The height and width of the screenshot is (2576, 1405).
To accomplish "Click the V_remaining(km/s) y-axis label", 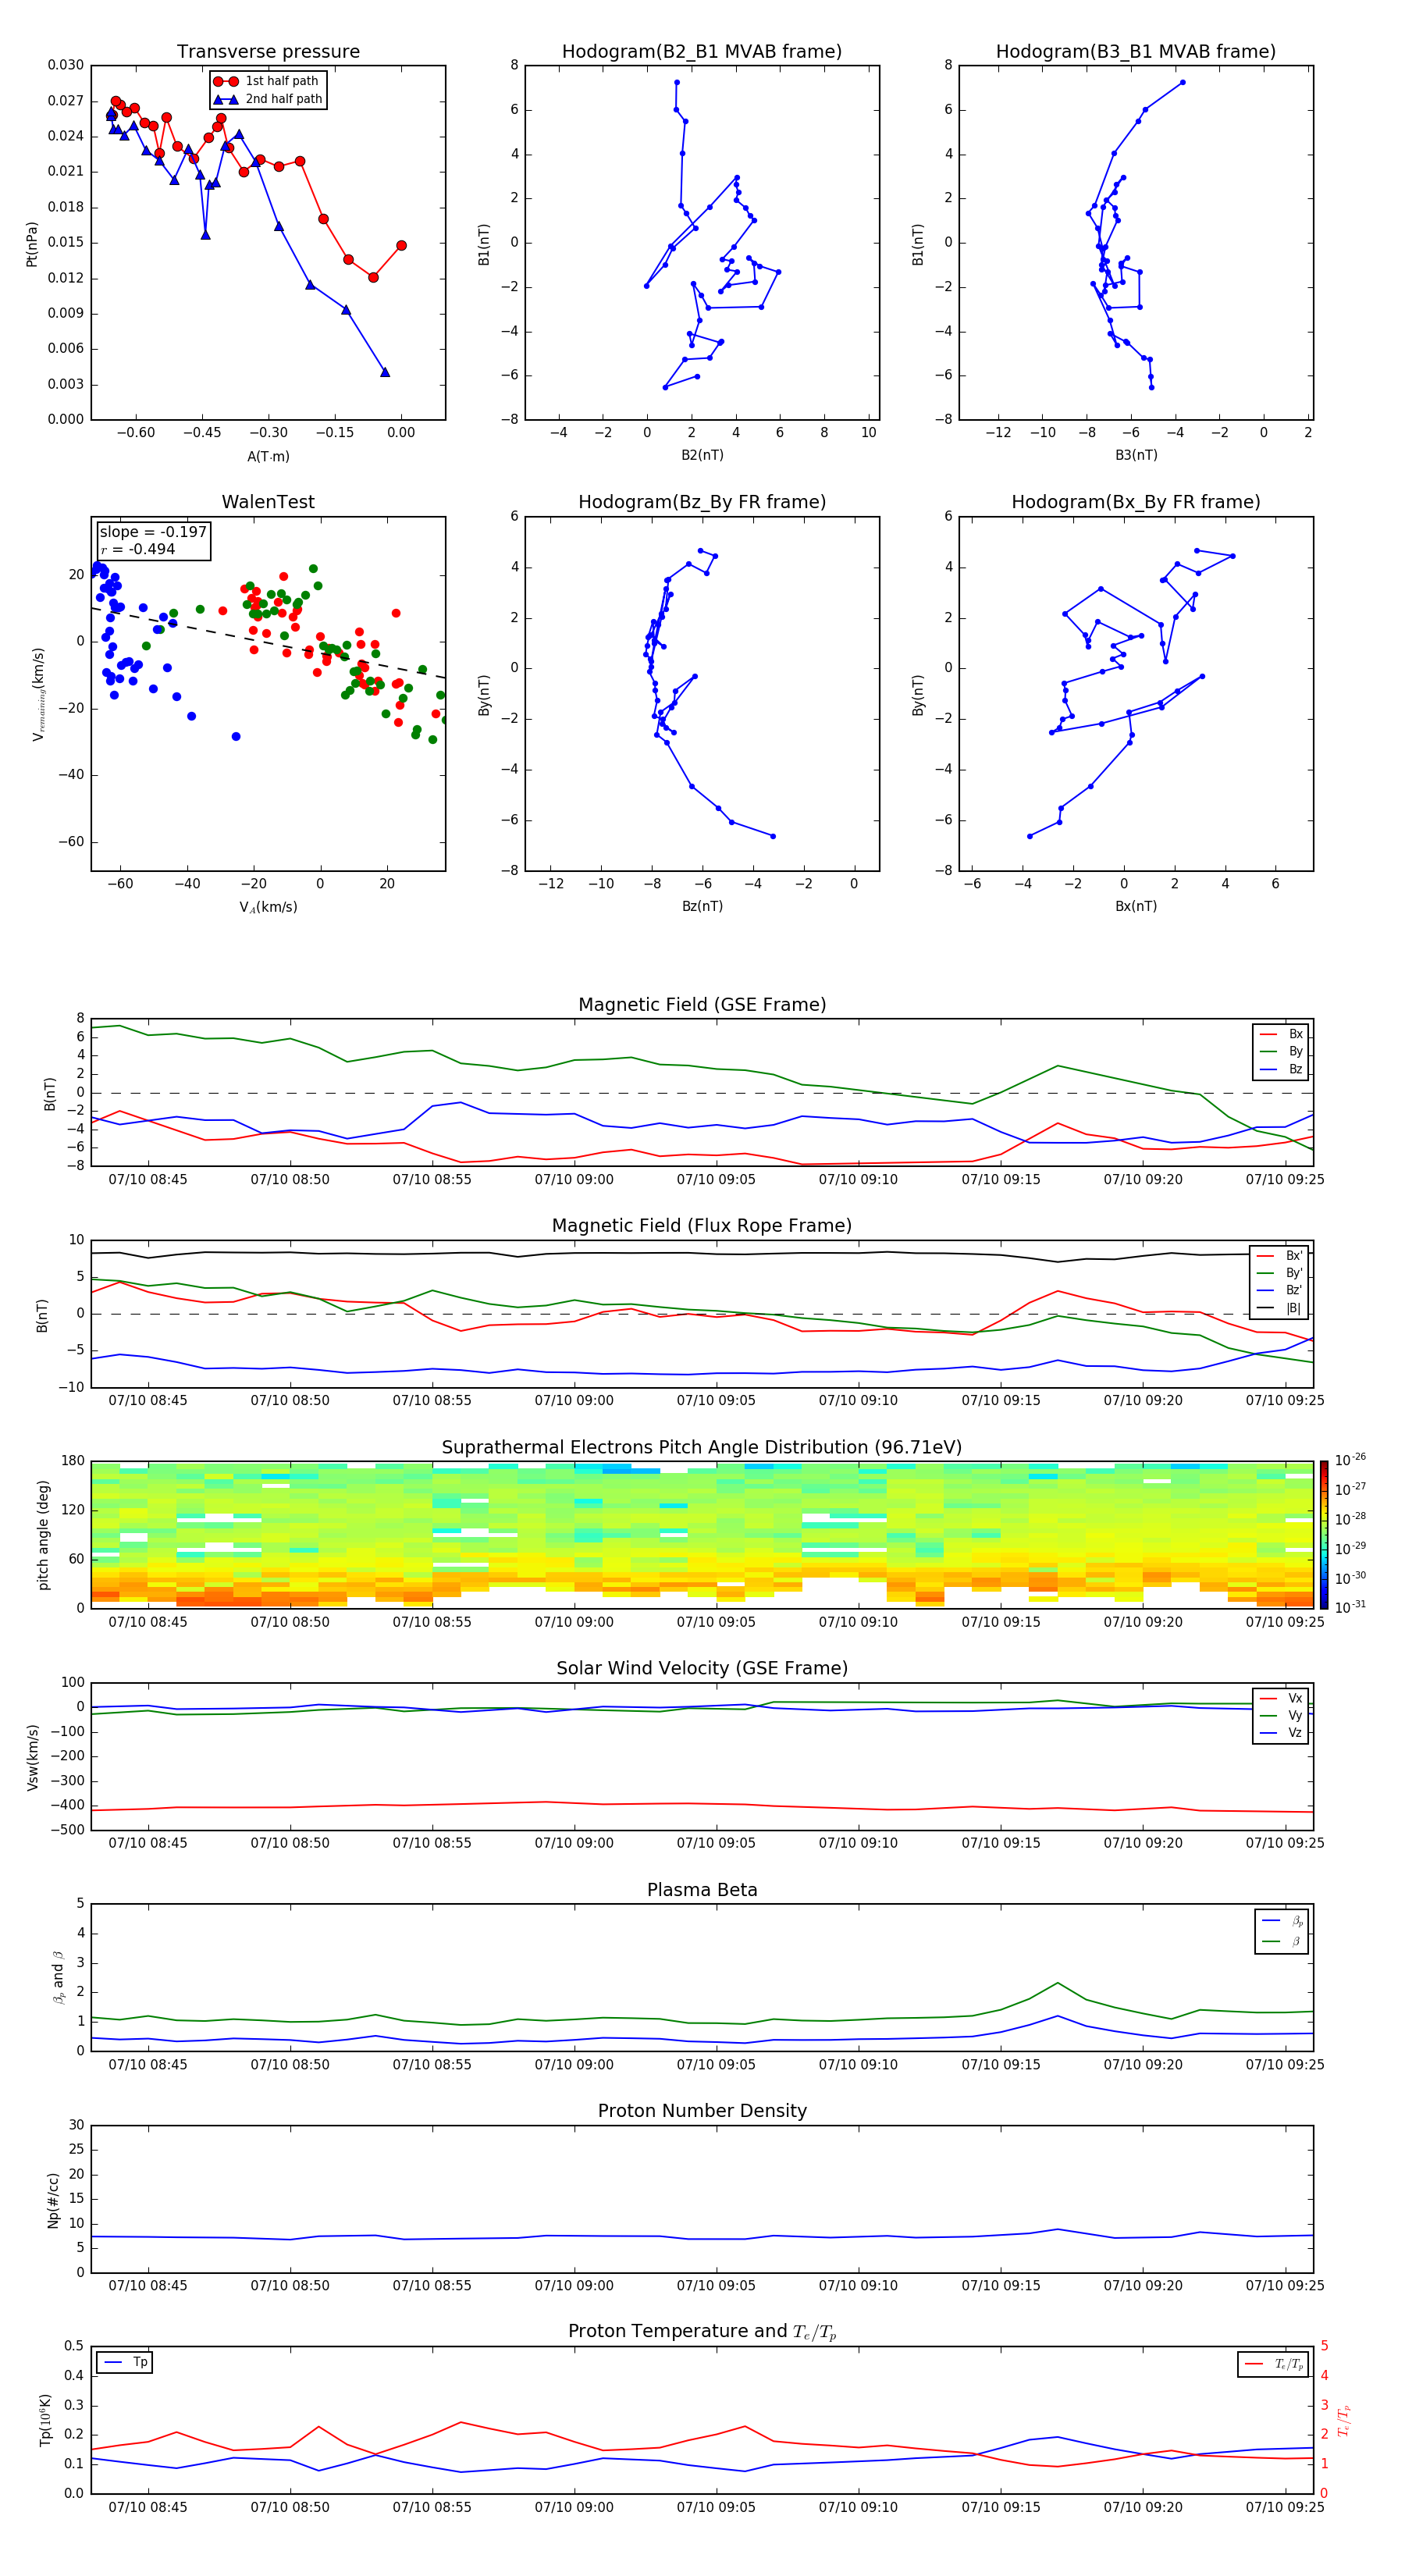I will pyautogui.click(x=38, y=694).
